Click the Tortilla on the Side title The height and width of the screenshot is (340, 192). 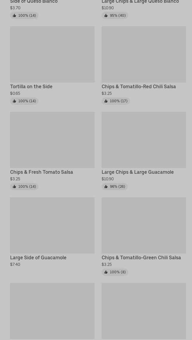click(31, 87)
